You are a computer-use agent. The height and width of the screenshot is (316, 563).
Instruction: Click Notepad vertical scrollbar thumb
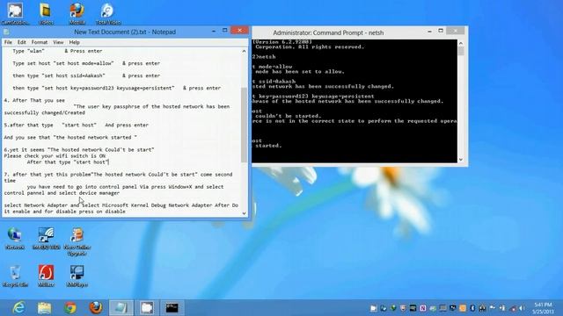[x=245, y=125]
